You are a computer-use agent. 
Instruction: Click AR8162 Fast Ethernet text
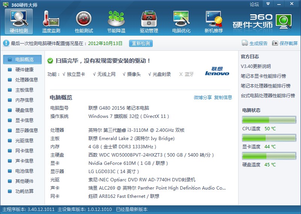tap(124, 196)
